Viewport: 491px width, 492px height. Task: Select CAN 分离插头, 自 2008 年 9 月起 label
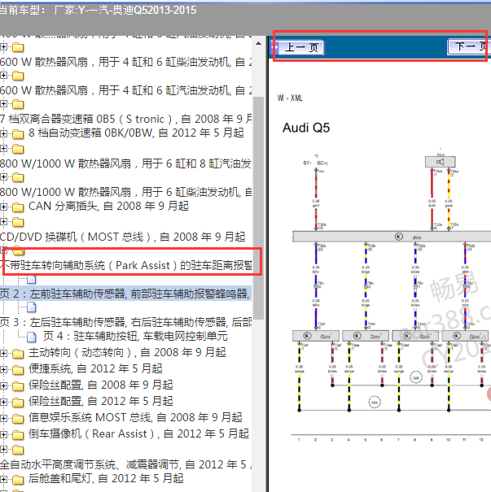coord(108,206)
